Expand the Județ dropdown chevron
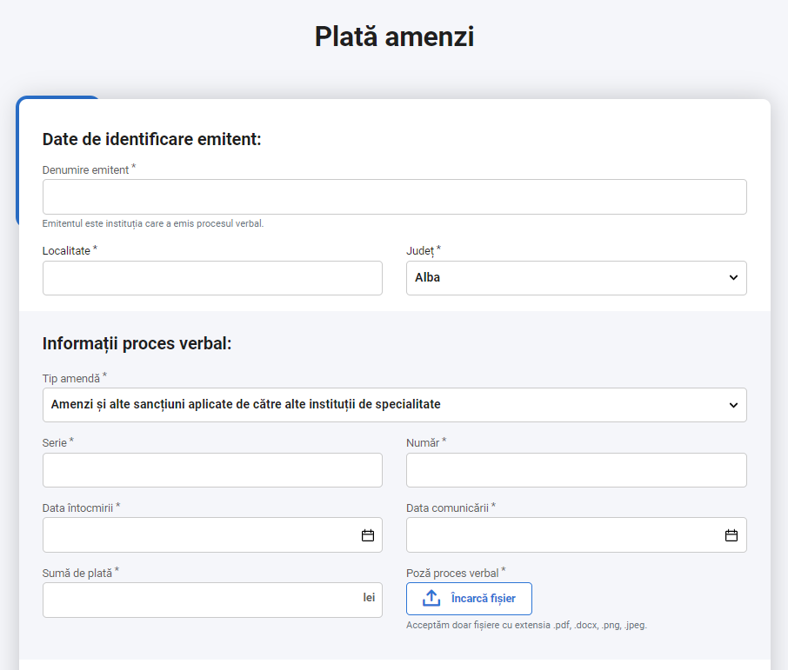The image size is (788, 670). (733, 278)
